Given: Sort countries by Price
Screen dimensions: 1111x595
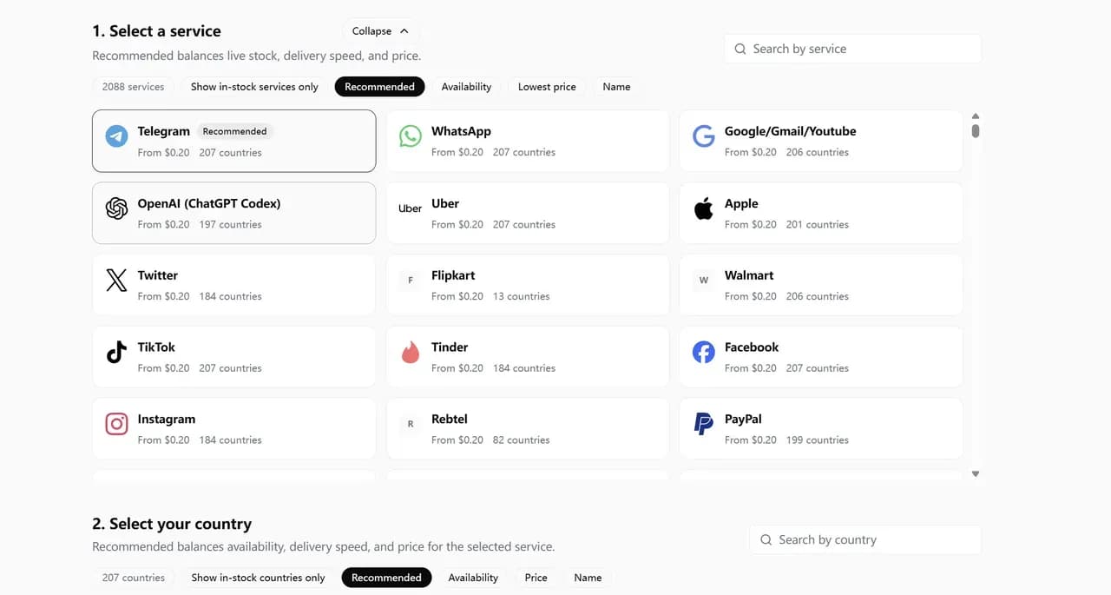Looking at the screenshot, I should [x=536, y=578].
